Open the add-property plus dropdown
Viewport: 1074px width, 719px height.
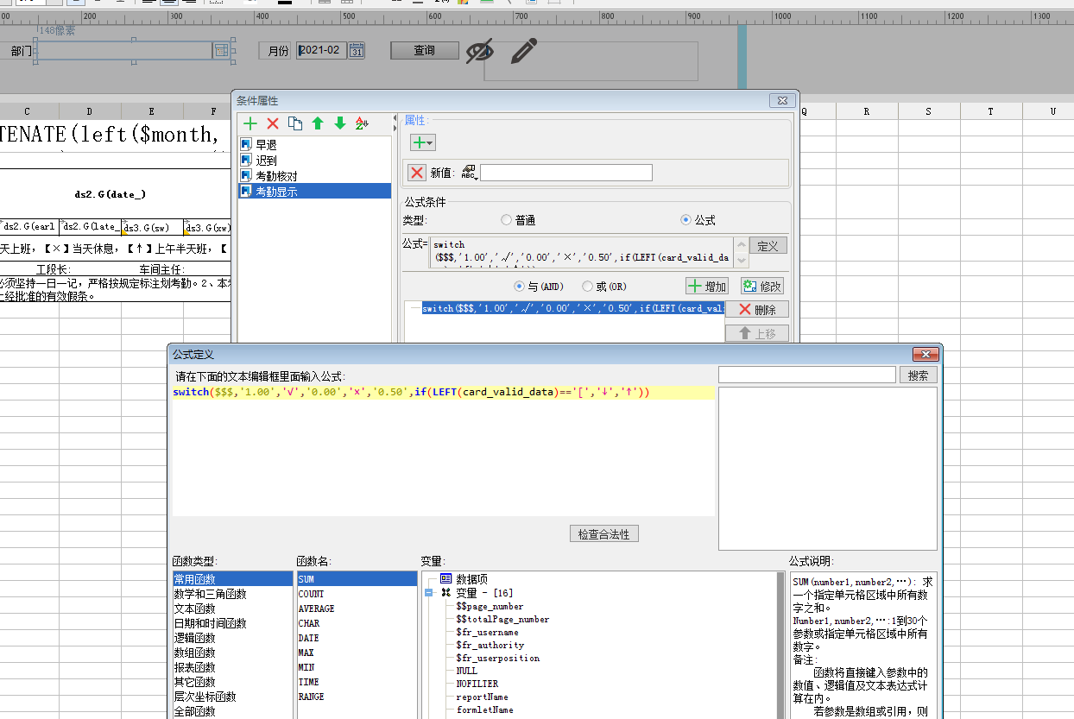(x=423, y=142)
